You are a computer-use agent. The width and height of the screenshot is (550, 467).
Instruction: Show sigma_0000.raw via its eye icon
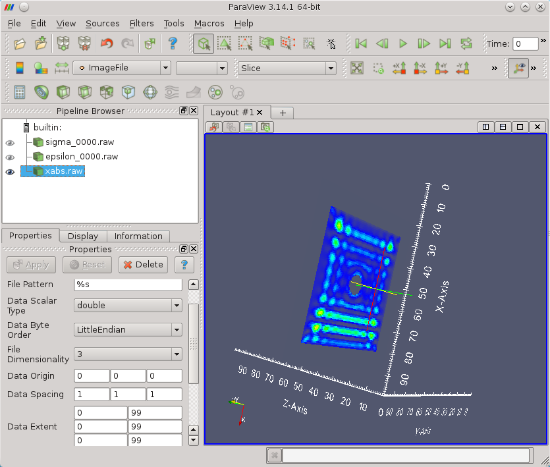(x=10, y=142)
